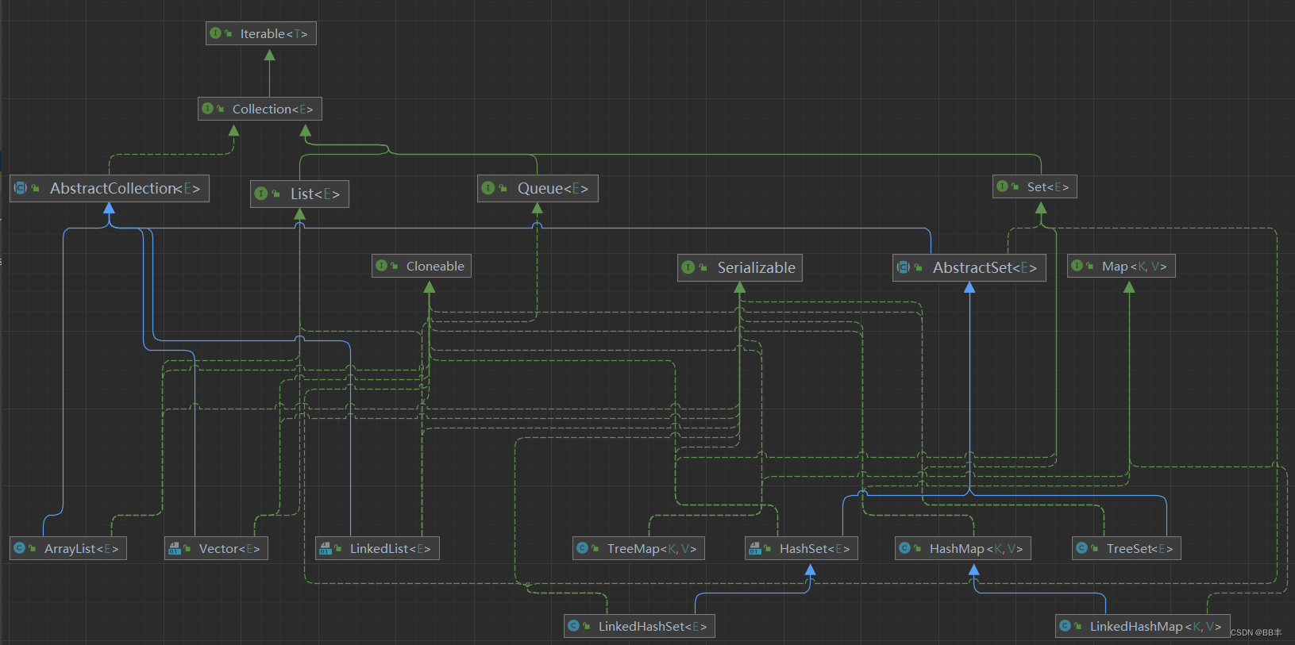Click the TreeSet<E> label
The width and height of the screenshot is (1295, 645).
pyautogui.click(x=1139, y=548)
